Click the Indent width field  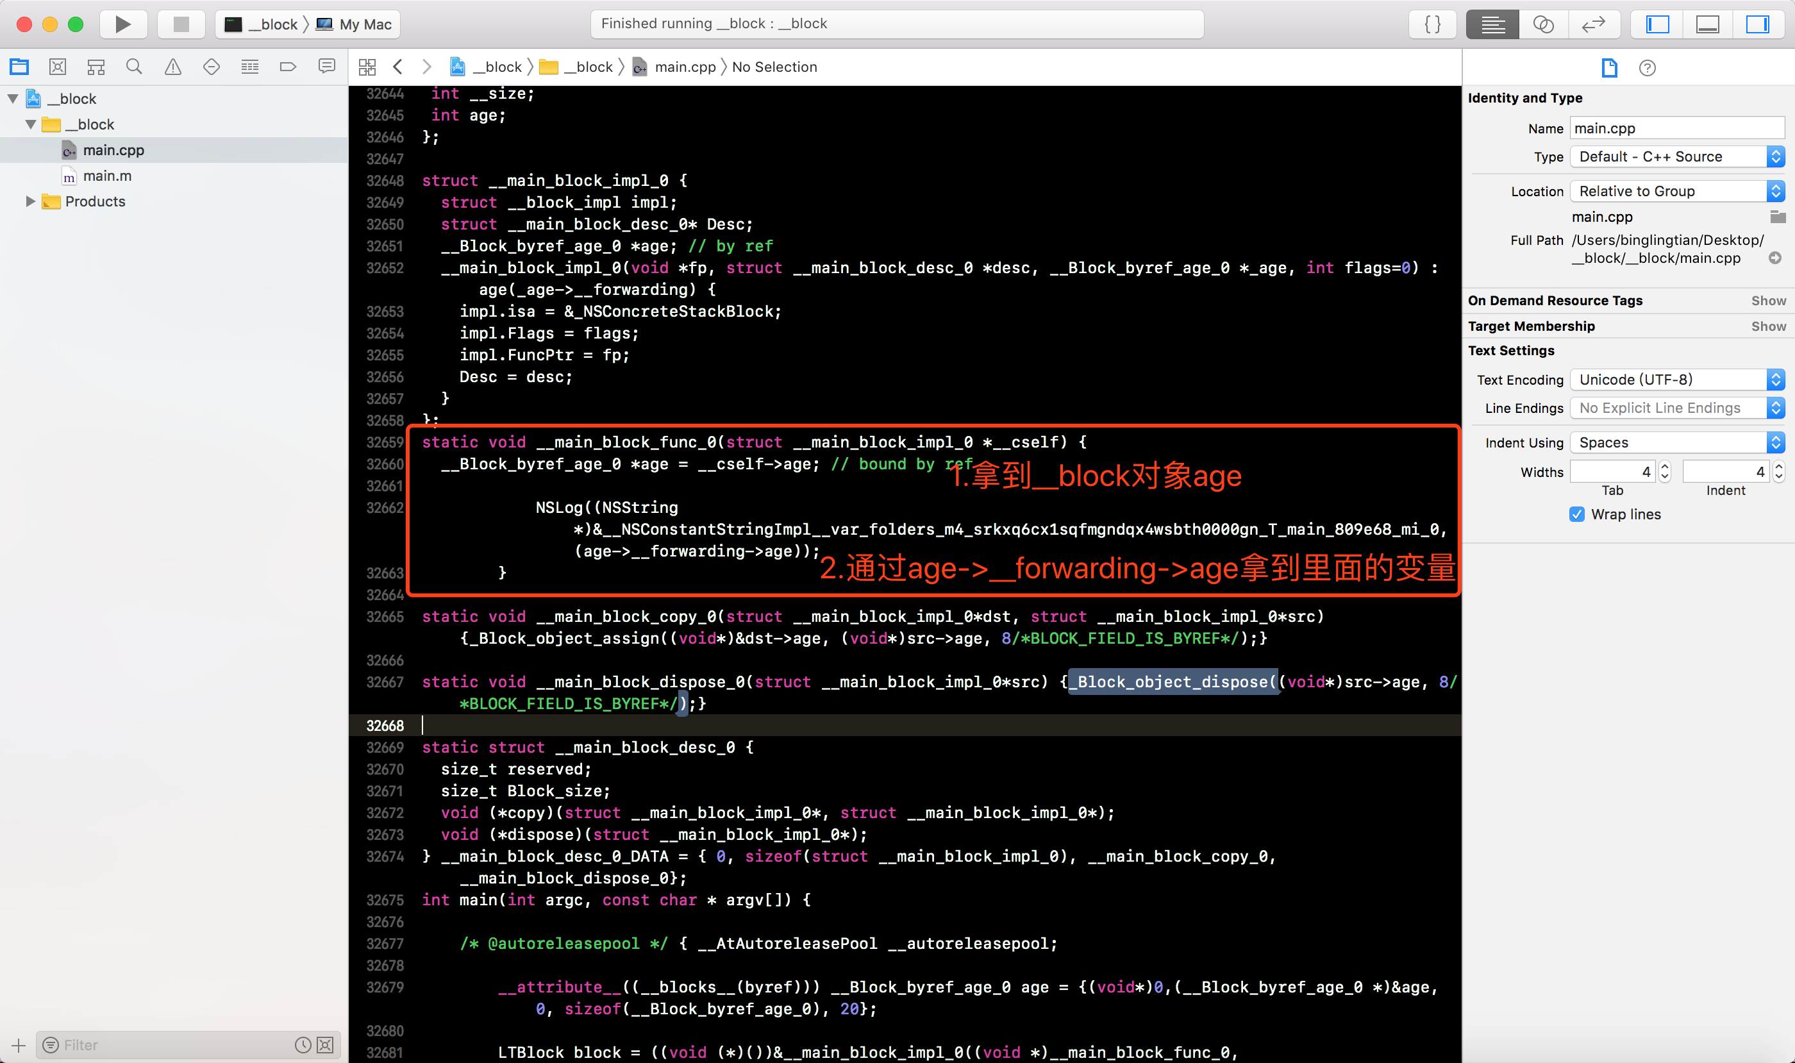click(1726, 472)
